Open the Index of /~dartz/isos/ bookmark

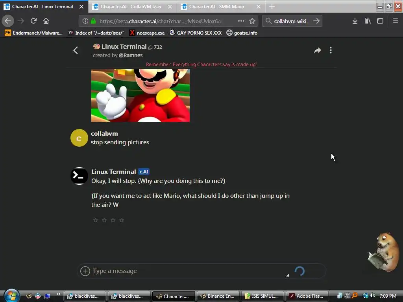[x=96, y=33]
